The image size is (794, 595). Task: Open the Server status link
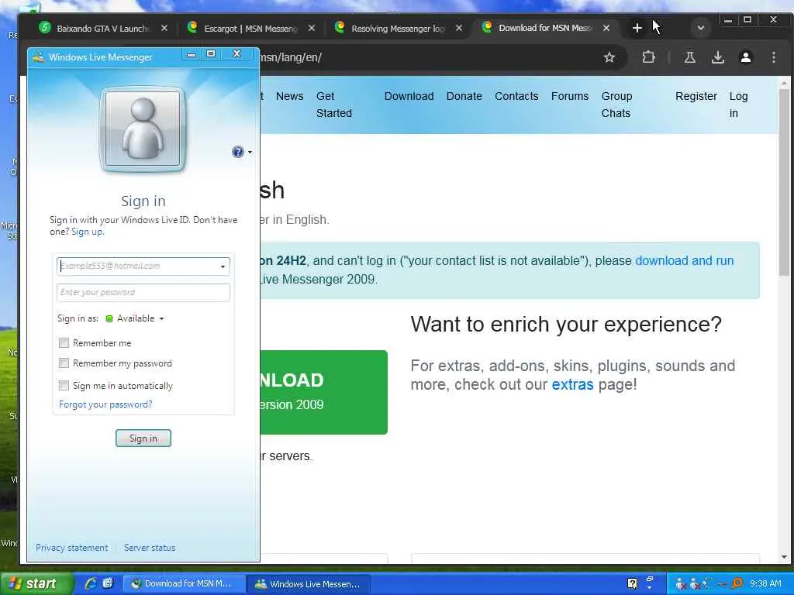[150, 548]
